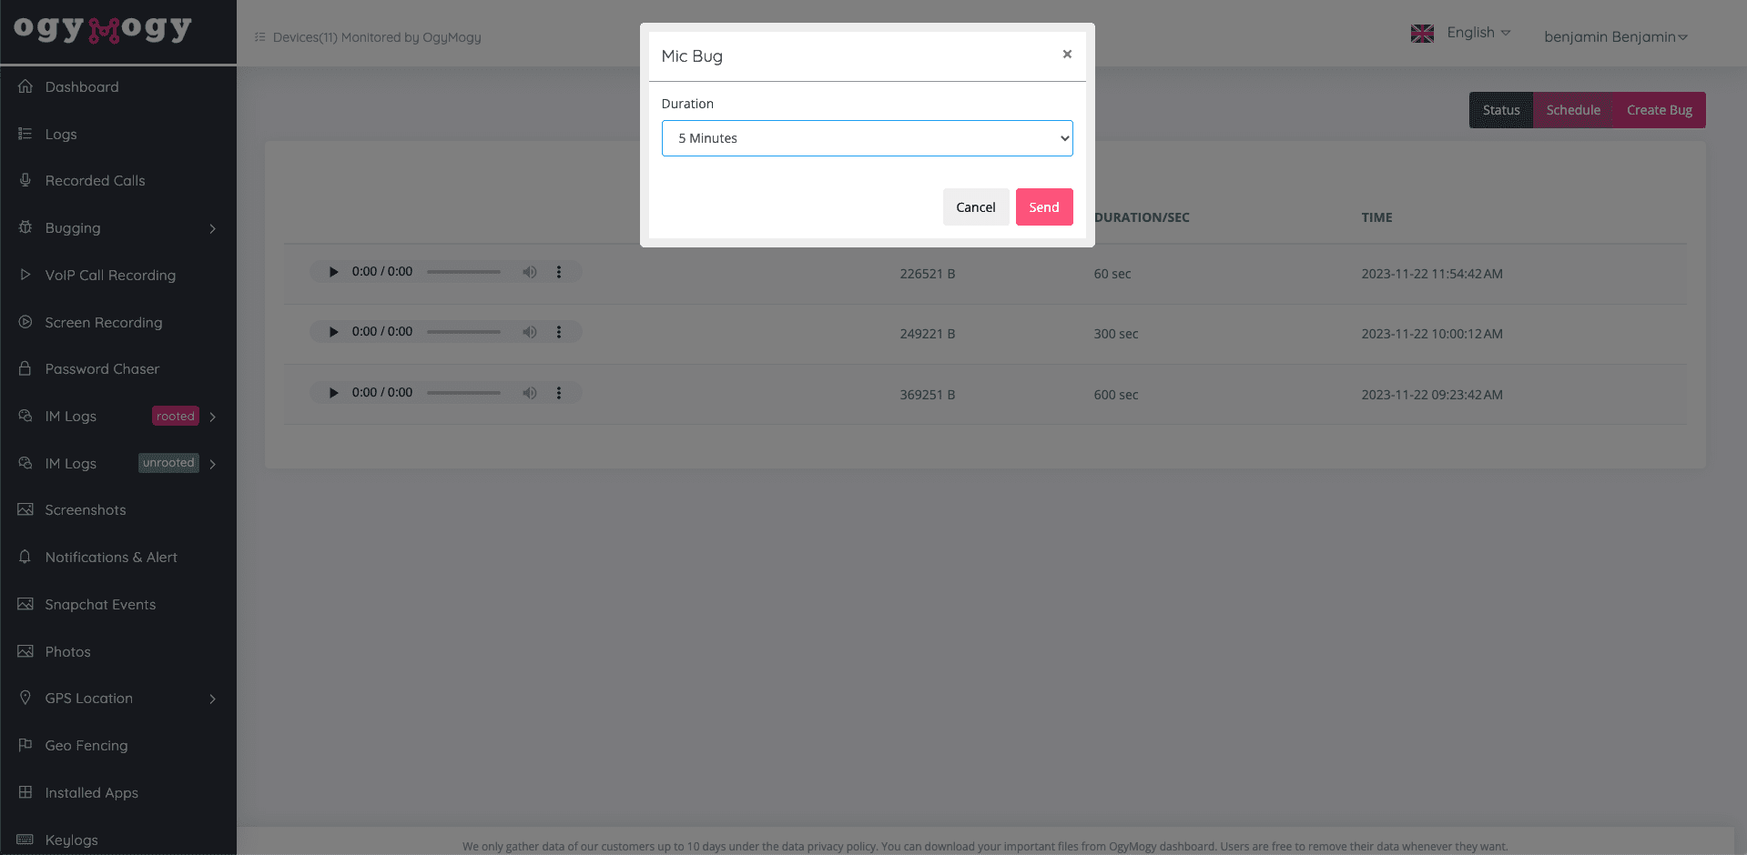Click the Dashboard home icon

[x=25, y=86]
